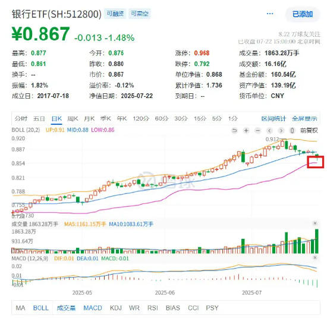The width and height of the screenshot is (327, 318).
Task: Click the MA5:1161.15万手 volume label
Action: coord(85,224)
